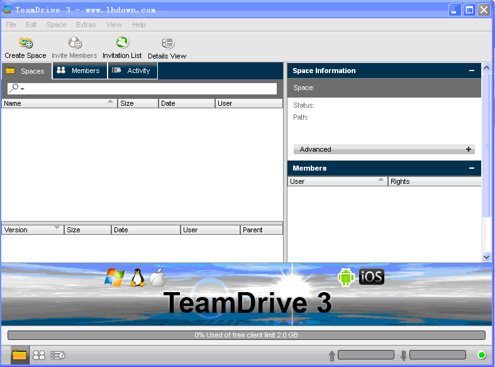Open the File menu
This screenshot has height=367, width=495.
point(11,25)
